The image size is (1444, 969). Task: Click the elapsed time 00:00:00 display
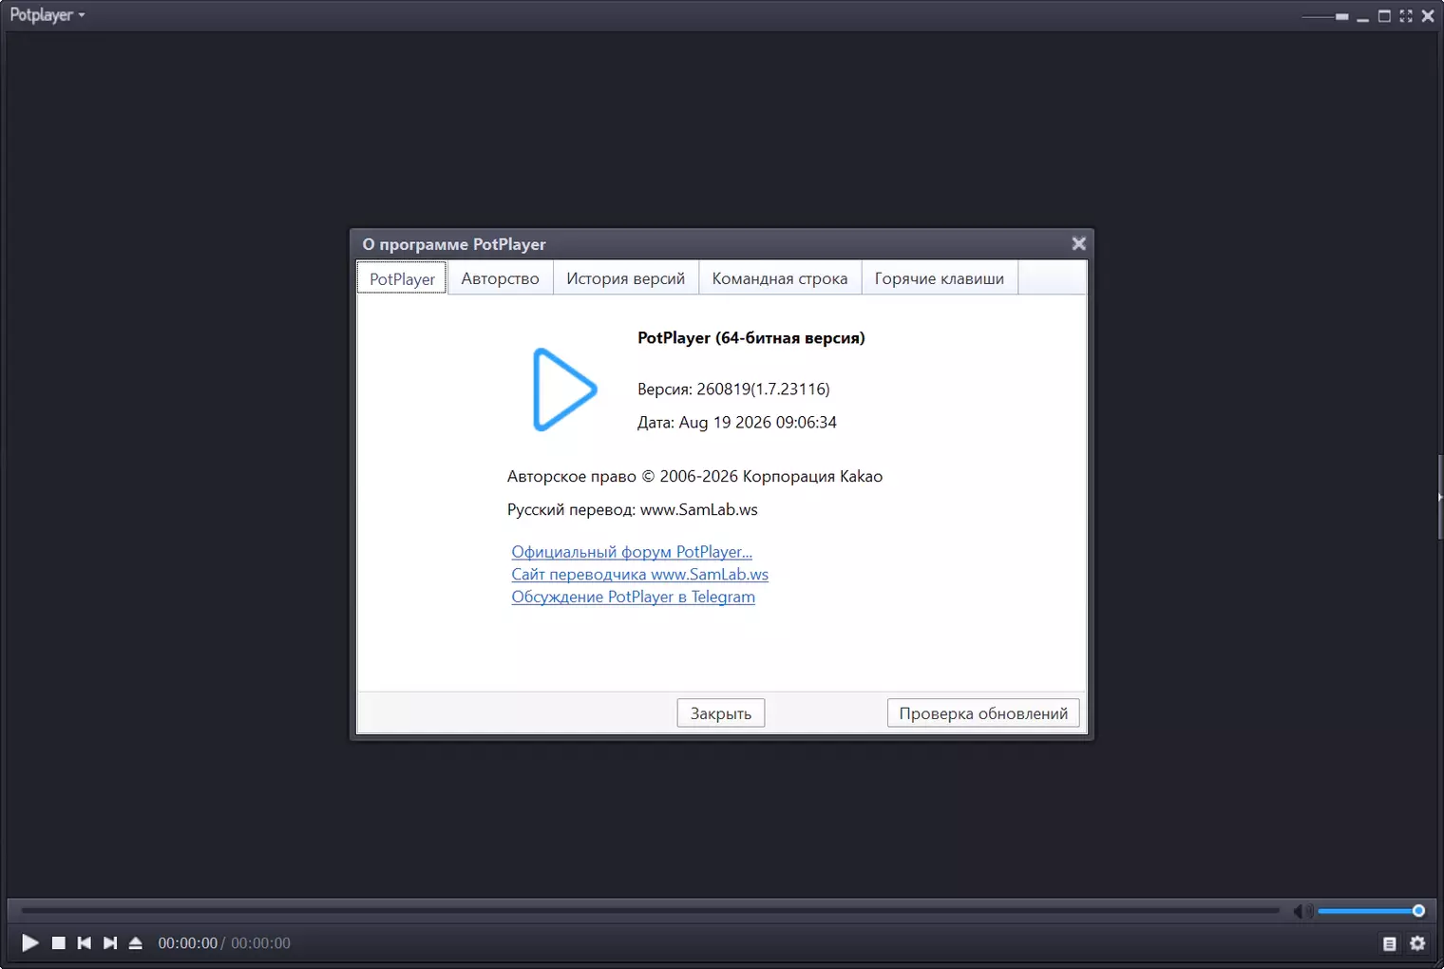pyautogui.click(x=187, y=943)
